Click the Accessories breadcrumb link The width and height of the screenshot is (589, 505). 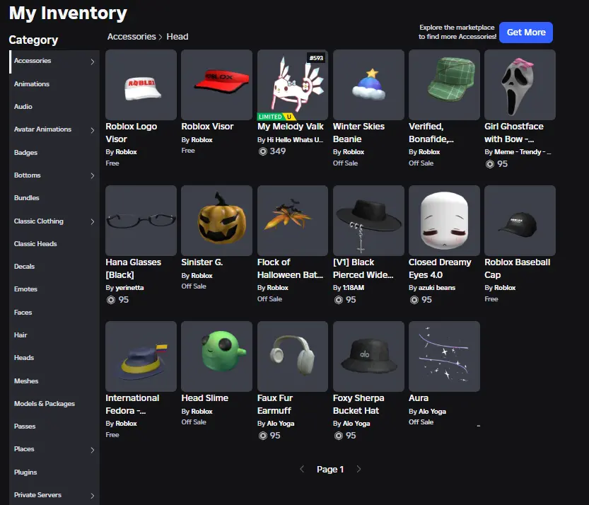pos(132,36)
